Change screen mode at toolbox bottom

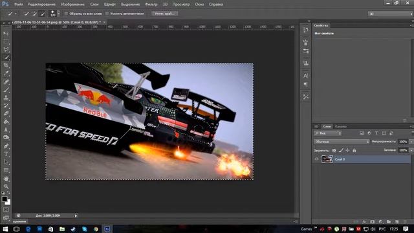point(6,217)
